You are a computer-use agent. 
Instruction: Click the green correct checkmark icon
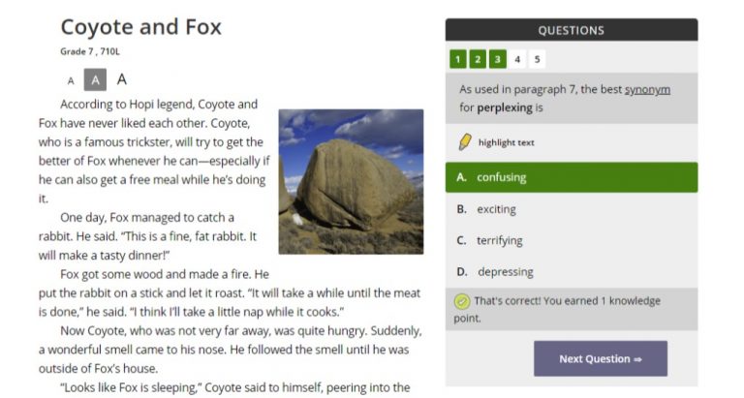click(462, 301)
